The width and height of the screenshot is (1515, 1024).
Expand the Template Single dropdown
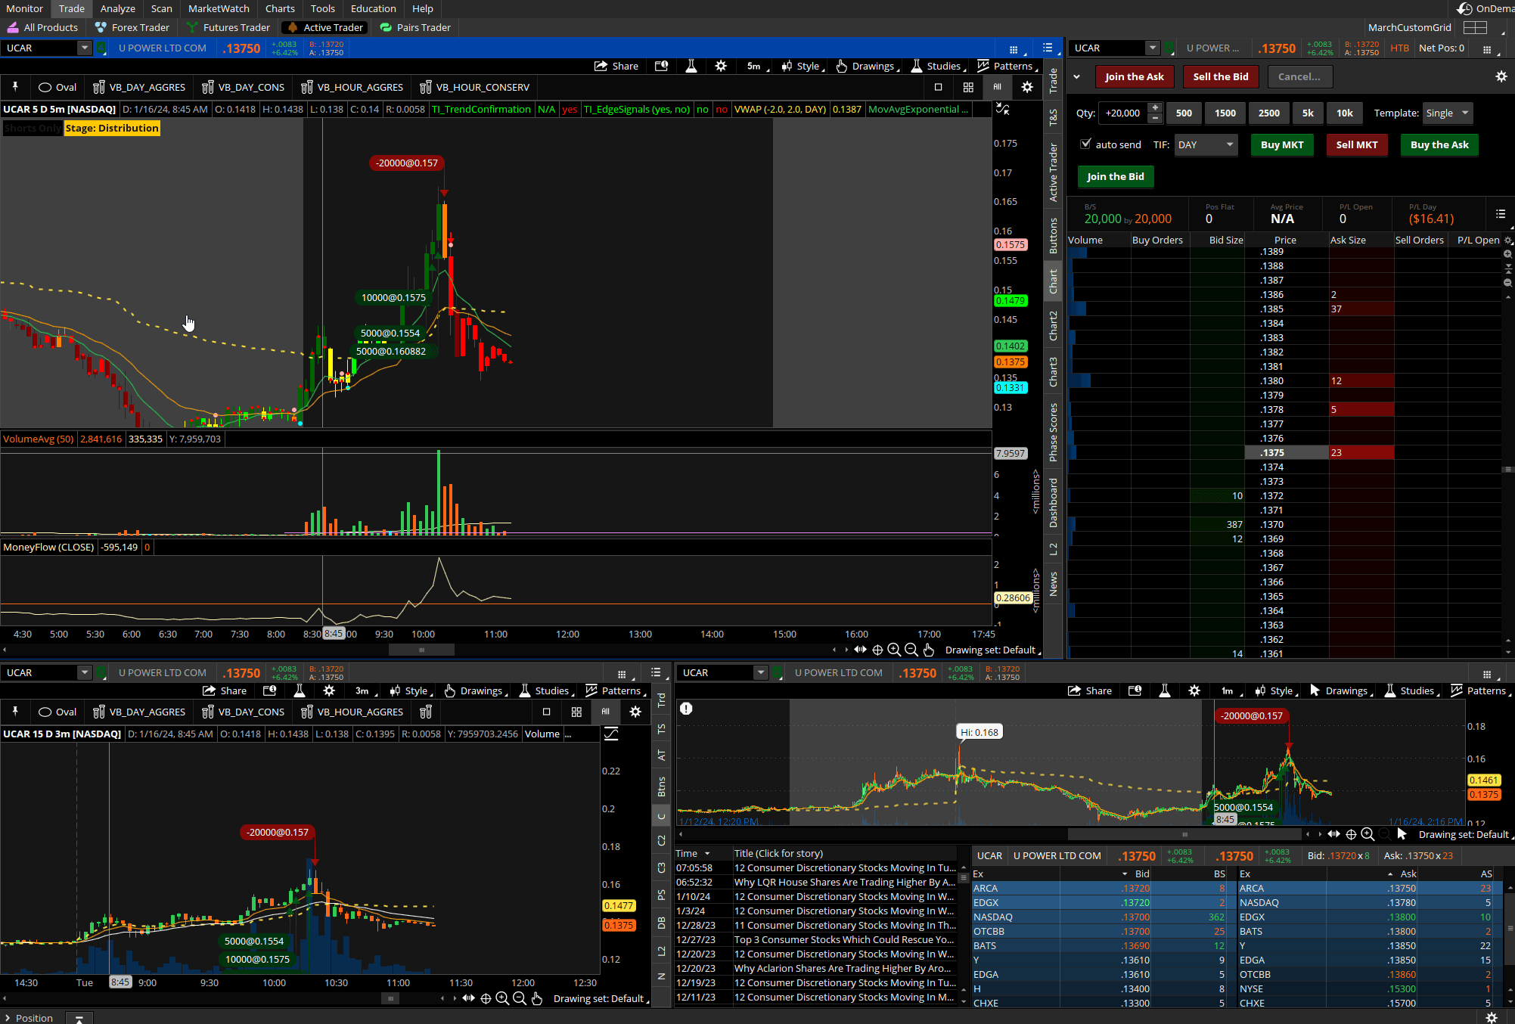1446,113
